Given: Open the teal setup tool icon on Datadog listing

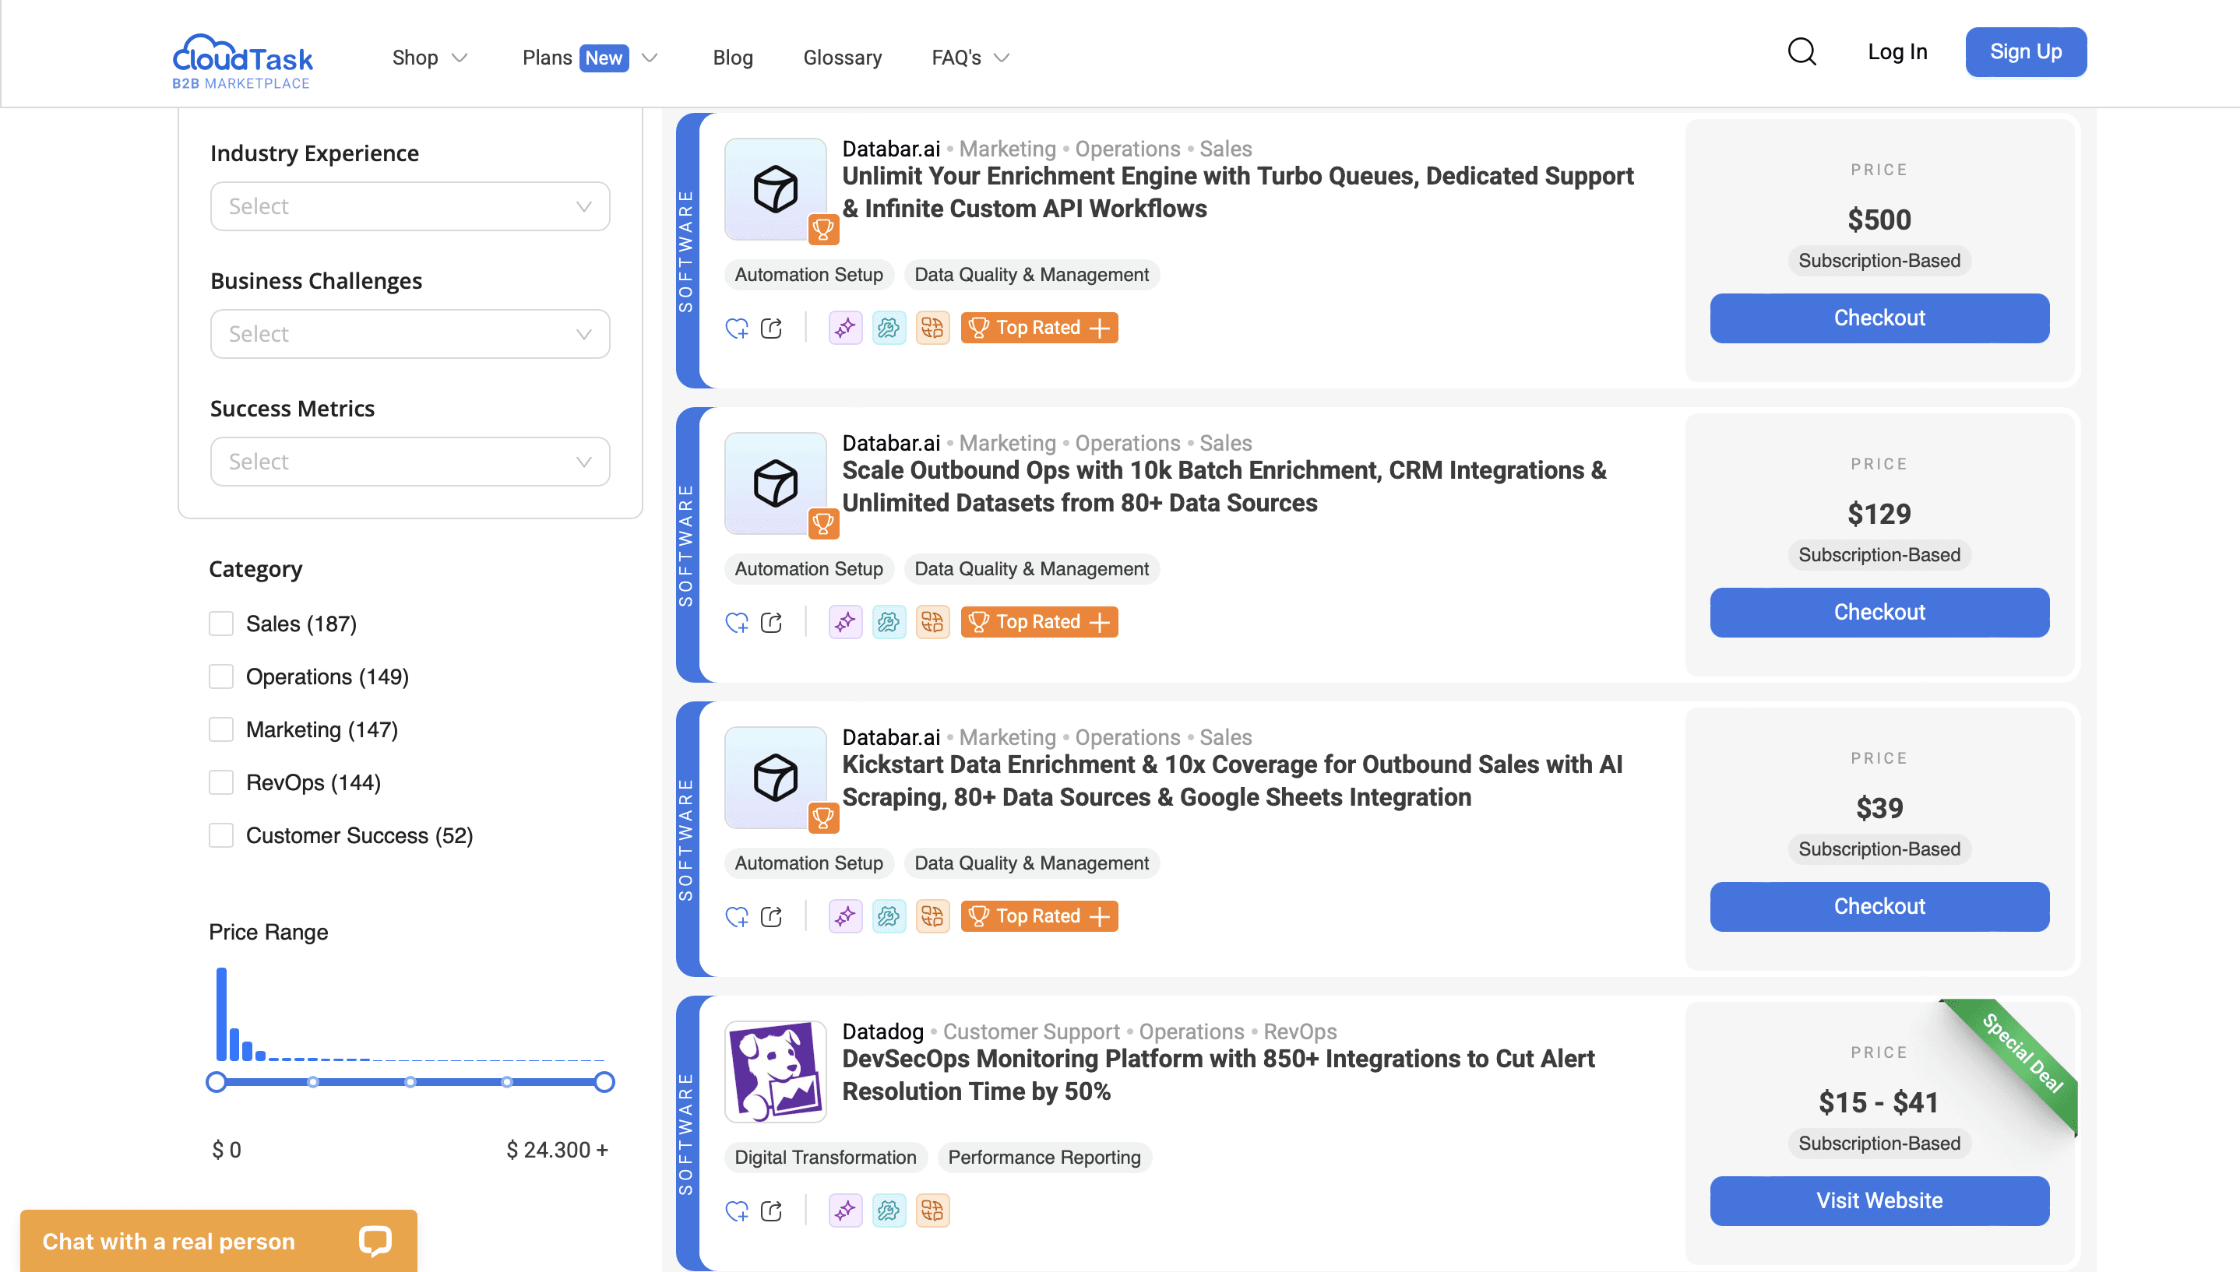Looking at the screenshot, I should [x=889, y=1211].
